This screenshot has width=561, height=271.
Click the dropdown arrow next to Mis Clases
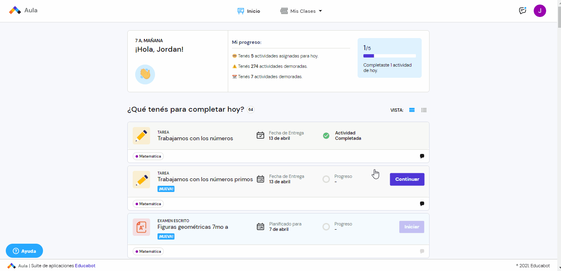[x=320, y=11]
